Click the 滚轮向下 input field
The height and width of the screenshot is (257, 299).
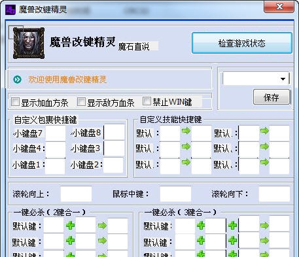(x=274, y=194)
